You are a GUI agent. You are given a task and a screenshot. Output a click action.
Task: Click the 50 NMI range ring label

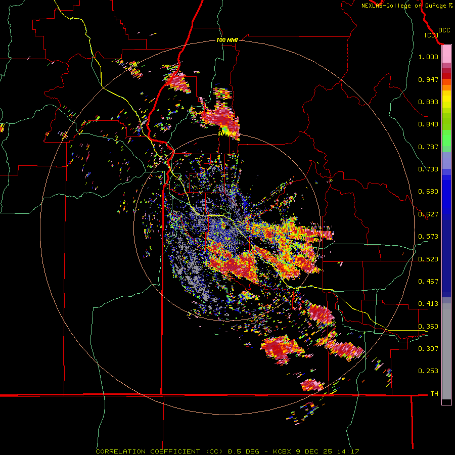227,134
